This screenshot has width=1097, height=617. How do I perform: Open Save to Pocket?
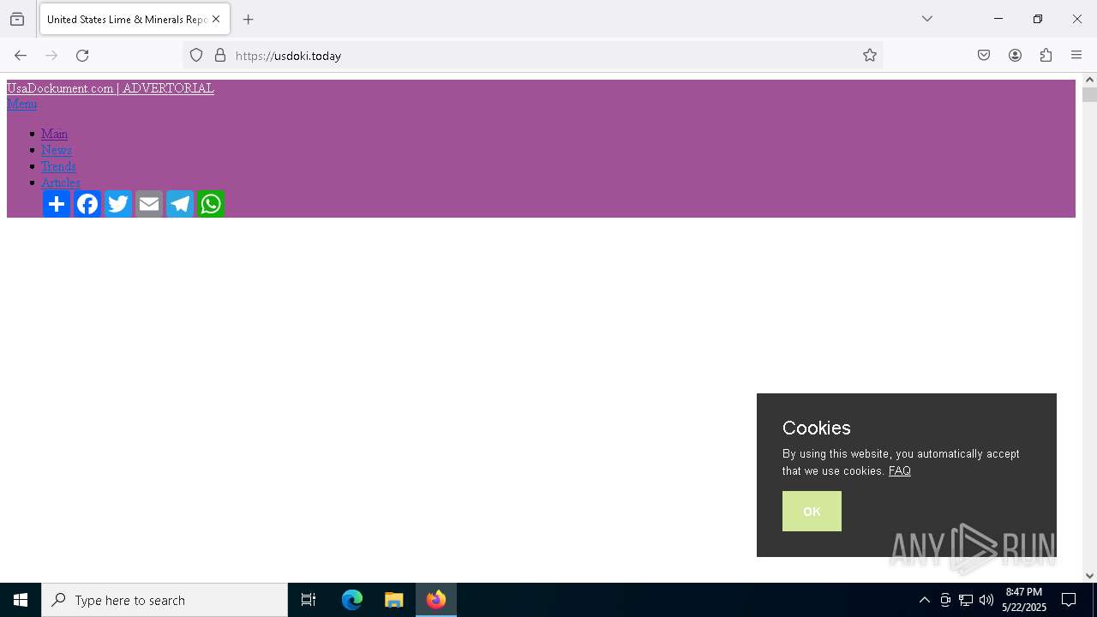(984, 56)
